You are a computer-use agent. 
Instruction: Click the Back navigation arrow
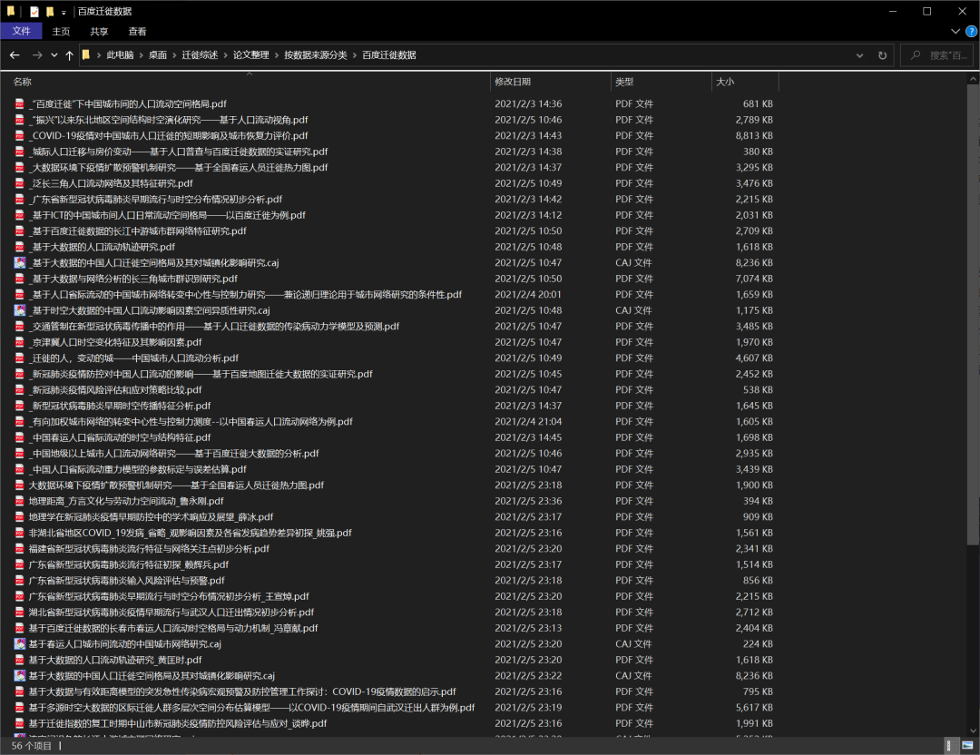(15, 55)
